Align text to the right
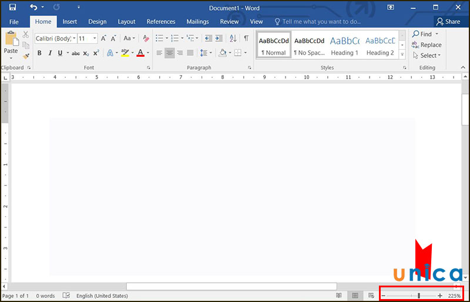Viewport: 470px width, 302px height. (180, 53)
